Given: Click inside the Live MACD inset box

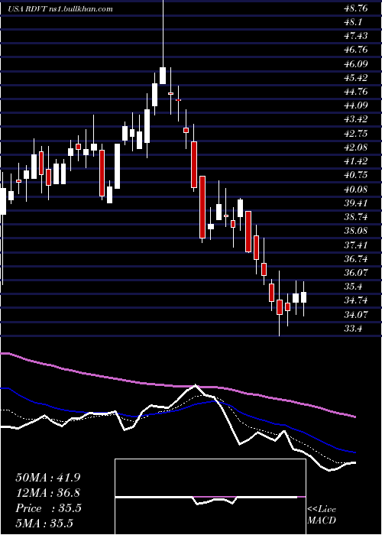Looking at the screenshot, I should point(210,497).
